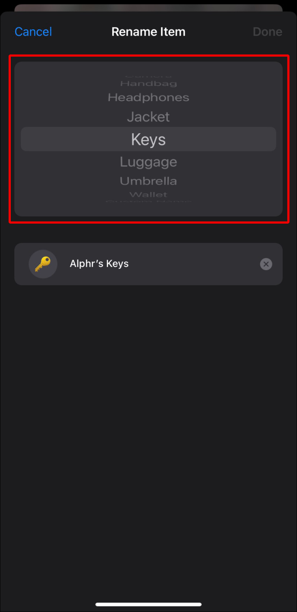This screenshot has width=297, height=612.
Task: Tap blank space right of Keys picker row
Action: (x=224, y=139)
